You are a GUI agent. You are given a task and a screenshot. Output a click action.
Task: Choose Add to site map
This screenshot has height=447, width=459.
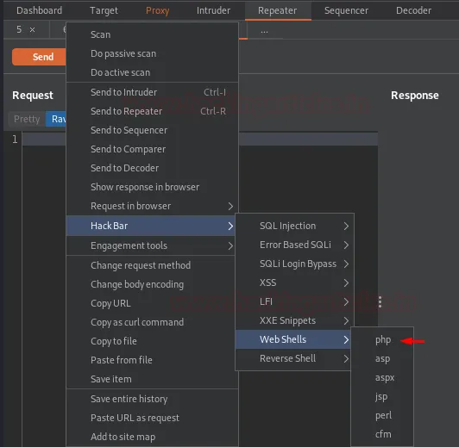point(152,437)
